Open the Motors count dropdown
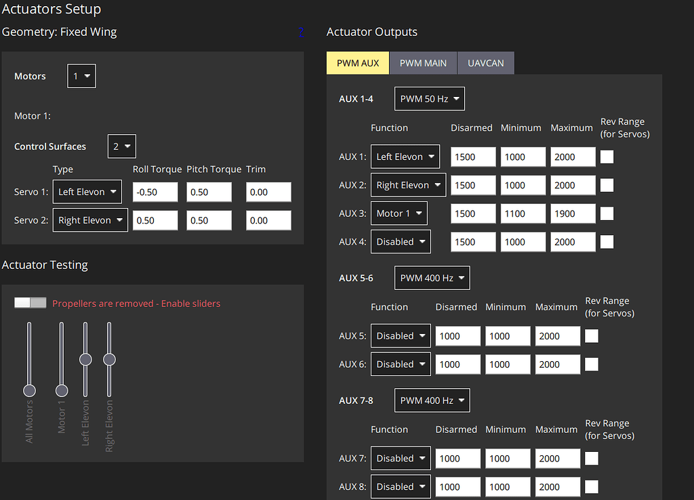 click(x=81, y=76)
